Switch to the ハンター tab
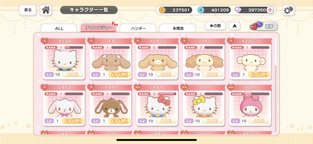313x144 pixels. [138, 28]
